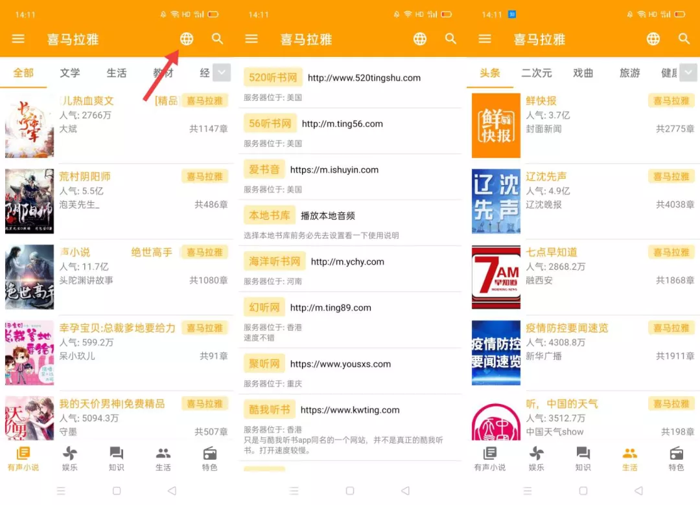Image resolution: width=700 pixels, height=505 pixels.
Task: Choose 爱书音 source
Action: 264,170
